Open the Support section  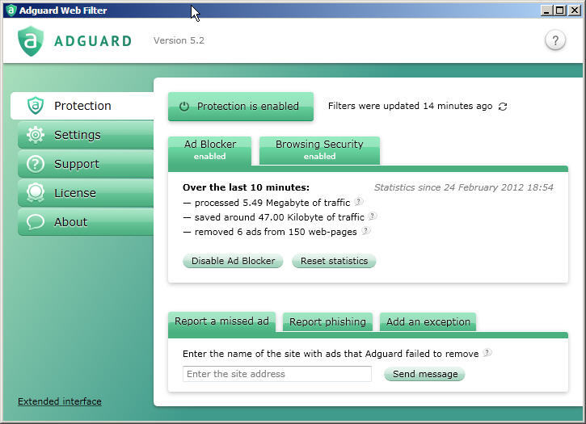pyautogui.click(x=77, y=164)
